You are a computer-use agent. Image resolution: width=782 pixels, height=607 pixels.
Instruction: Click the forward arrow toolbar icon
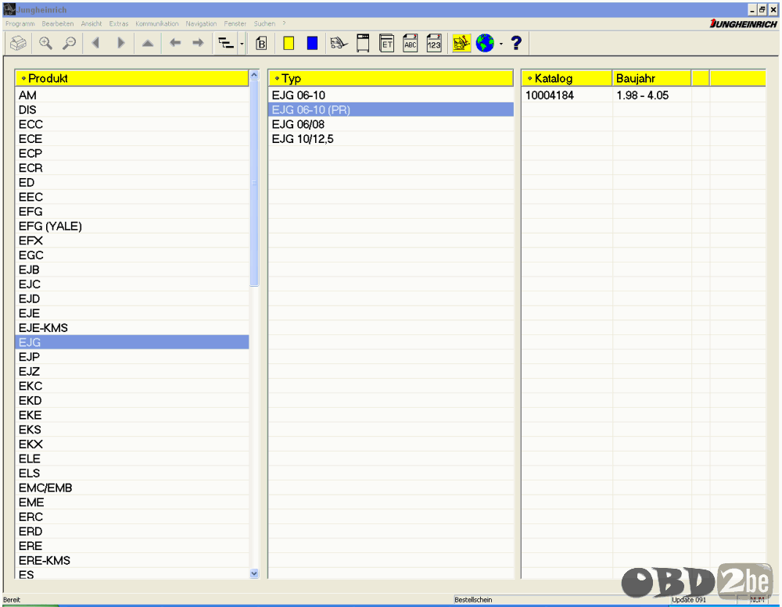click(x=198, y=44)
